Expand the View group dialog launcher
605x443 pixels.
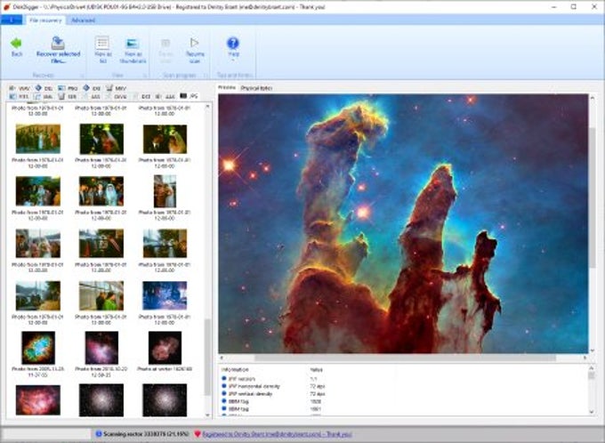(143, 76)
